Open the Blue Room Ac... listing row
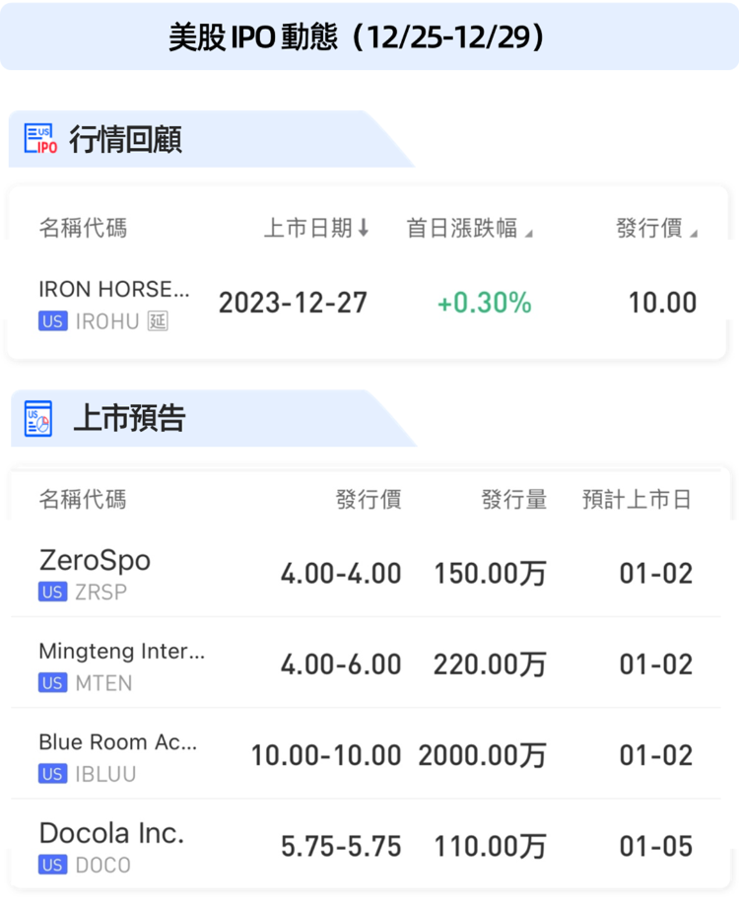This screenshot has width=739, height=907. pos(118,742)
